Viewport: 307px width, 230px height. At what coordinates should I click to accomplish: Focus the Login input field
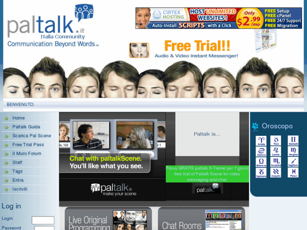click(43, 220)
